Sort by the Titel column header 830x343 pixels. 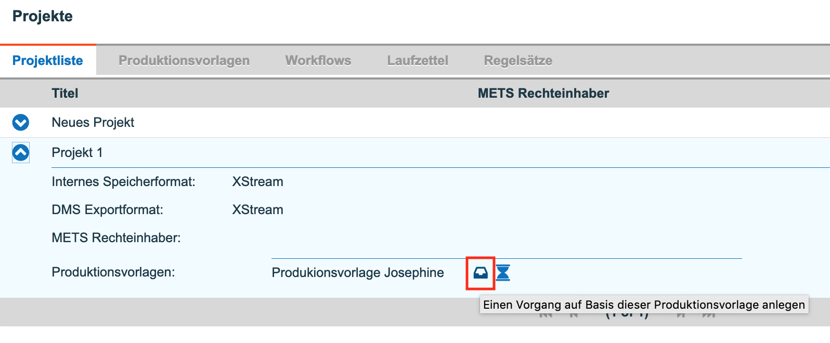(x=65, y=94)
